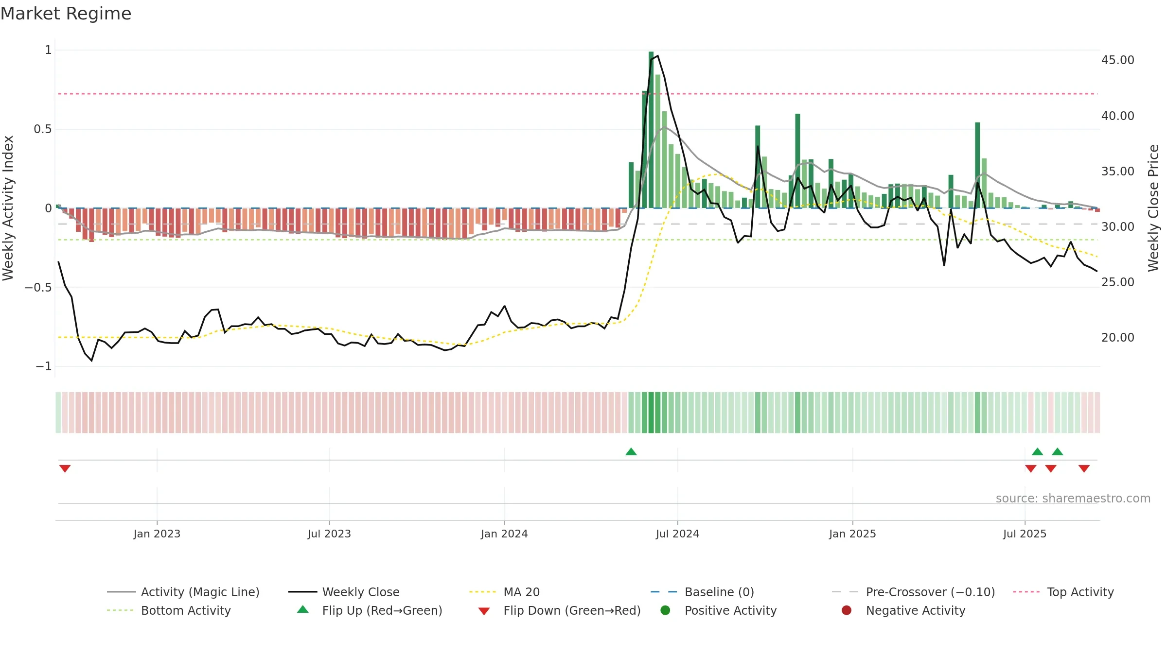Click the last red Flip Down triangle in 2025
Viewport: 1167px width, 656px height.
coord(1084,468)
